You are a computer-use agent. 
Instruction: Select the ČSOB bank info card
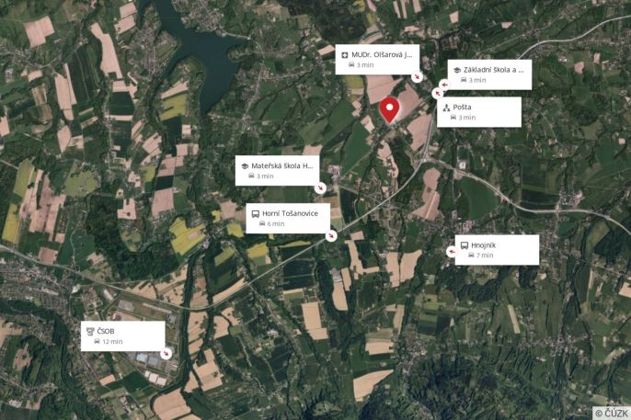click(x=122, y=336)
